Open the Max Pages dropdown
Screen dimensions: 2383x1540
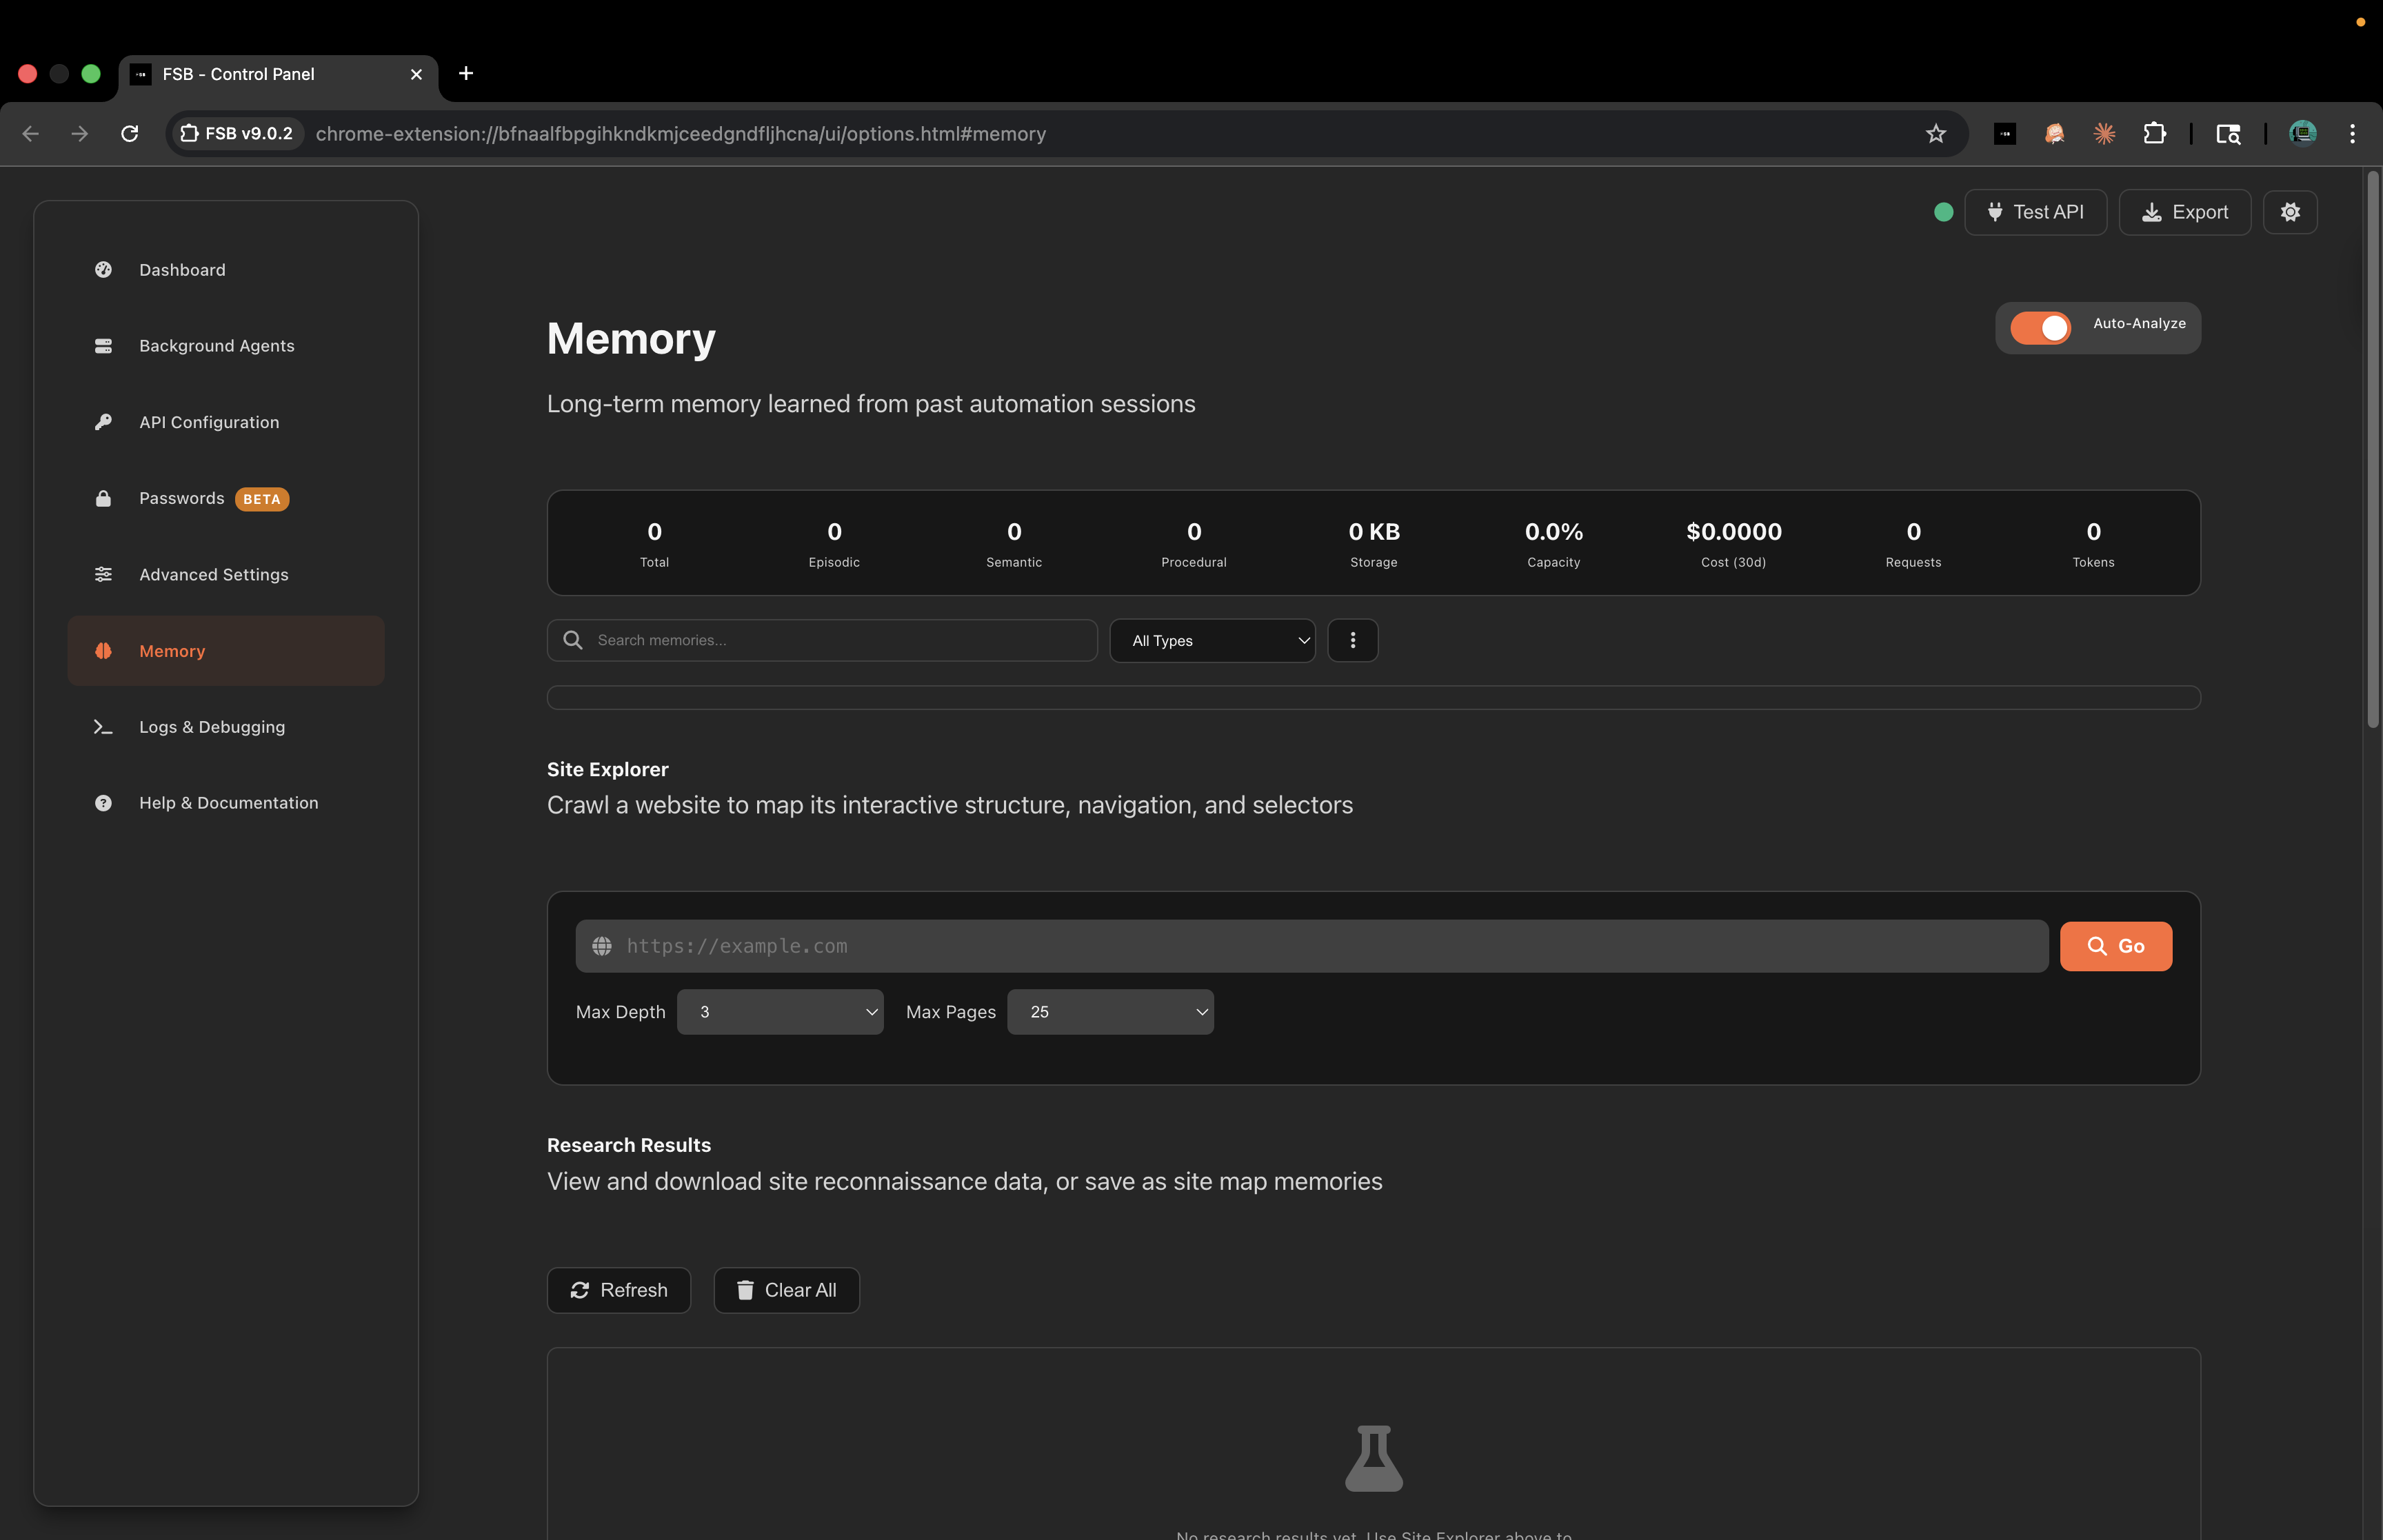point(1110,1012)
